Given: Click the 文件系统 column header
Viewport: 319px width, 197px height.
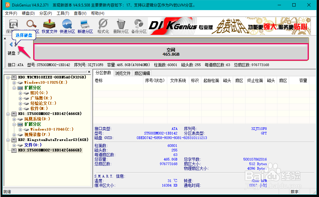Looking at the screenshot, I should (178, 81).
